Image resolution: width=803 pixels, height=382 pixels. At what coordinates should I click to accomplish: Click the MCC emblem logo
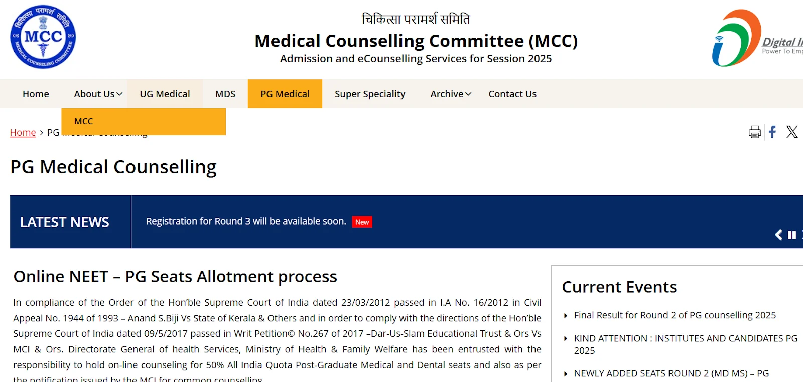[43, 37]
